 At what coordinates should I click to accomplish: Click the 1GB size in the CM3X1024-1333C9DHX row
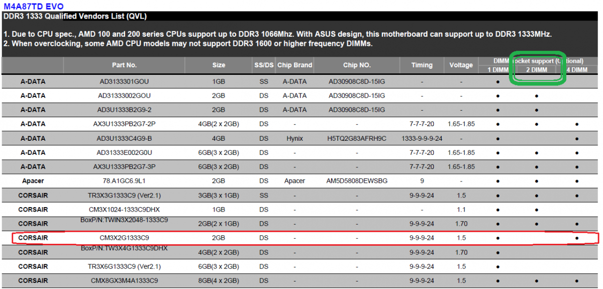tap(219, 209)
